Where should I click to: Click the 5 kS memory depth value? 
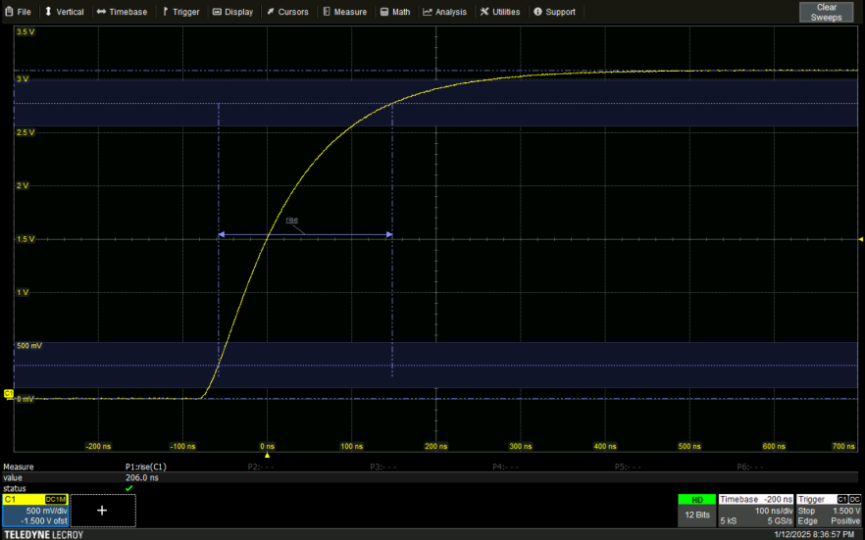[728, 520]
